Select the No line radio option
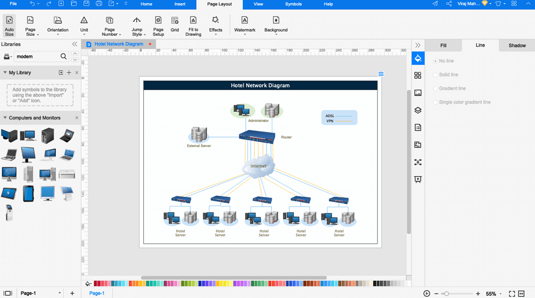Screen dimensions: 535x298 (435, 61)
